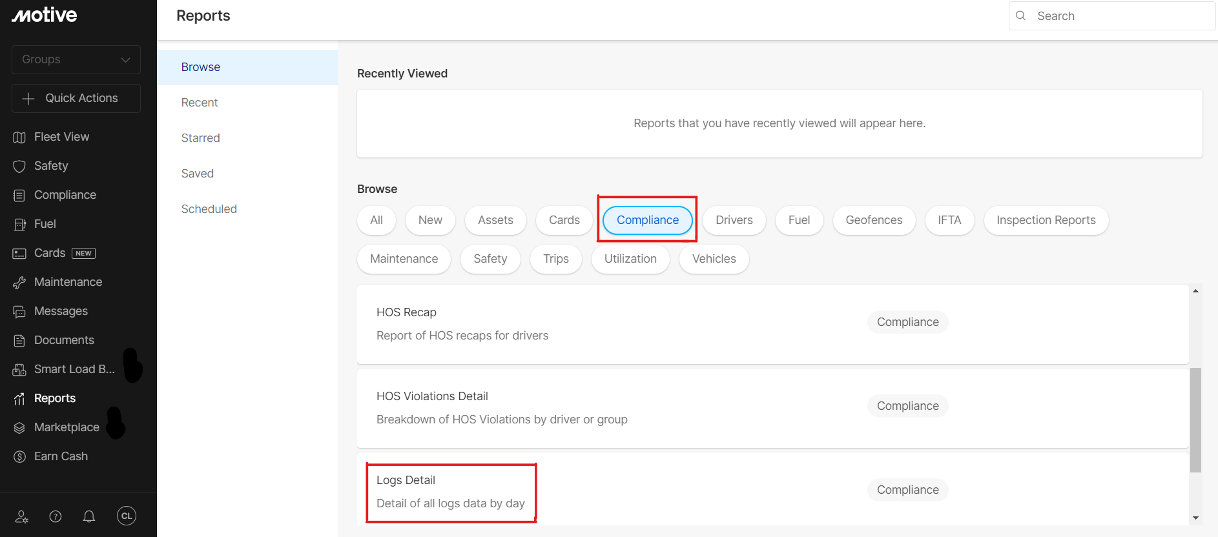
Task: Click the Cards sidebar icon
Action: coord(19,253)
